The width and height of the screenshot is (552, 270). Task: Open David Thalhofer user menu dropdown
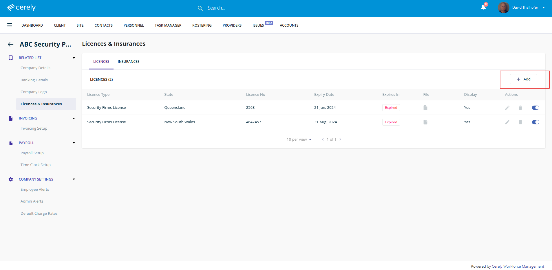click(x=543, y=8)
